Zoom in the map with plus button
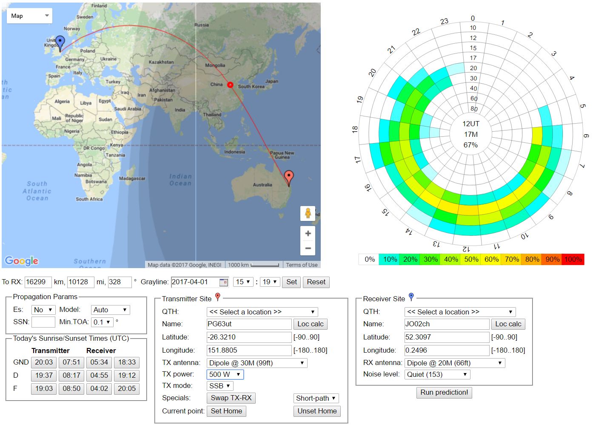593x427 pixels. (x=308, y=234)
